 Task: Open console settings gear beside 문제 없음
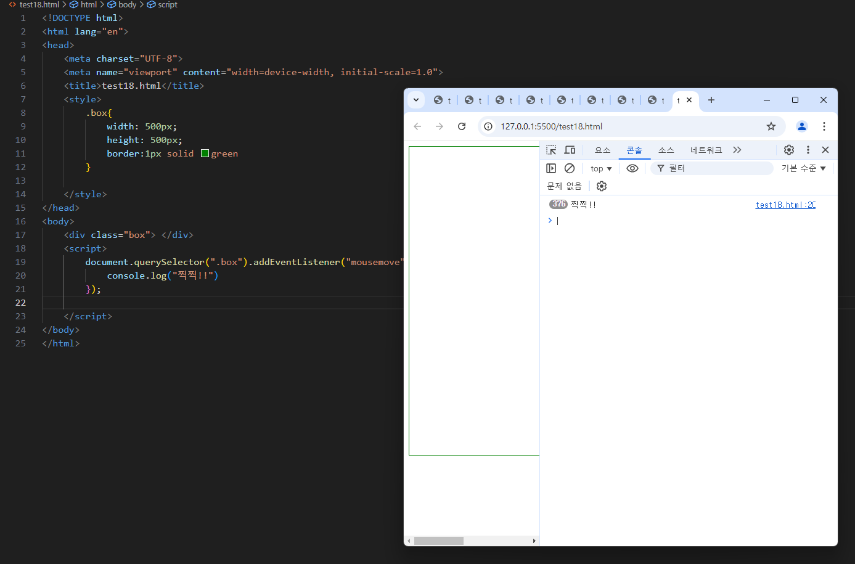tap(602, 186)
